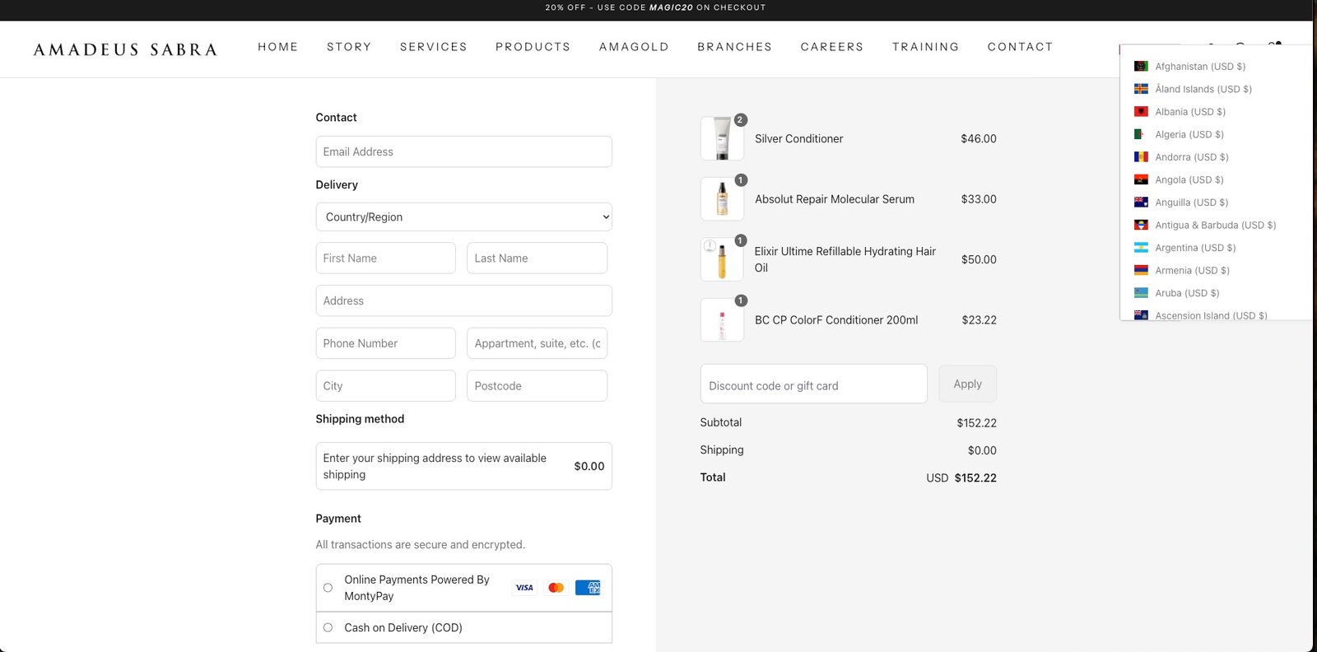Select Online Payments Powered By MontyPay radio

[328, 588]
